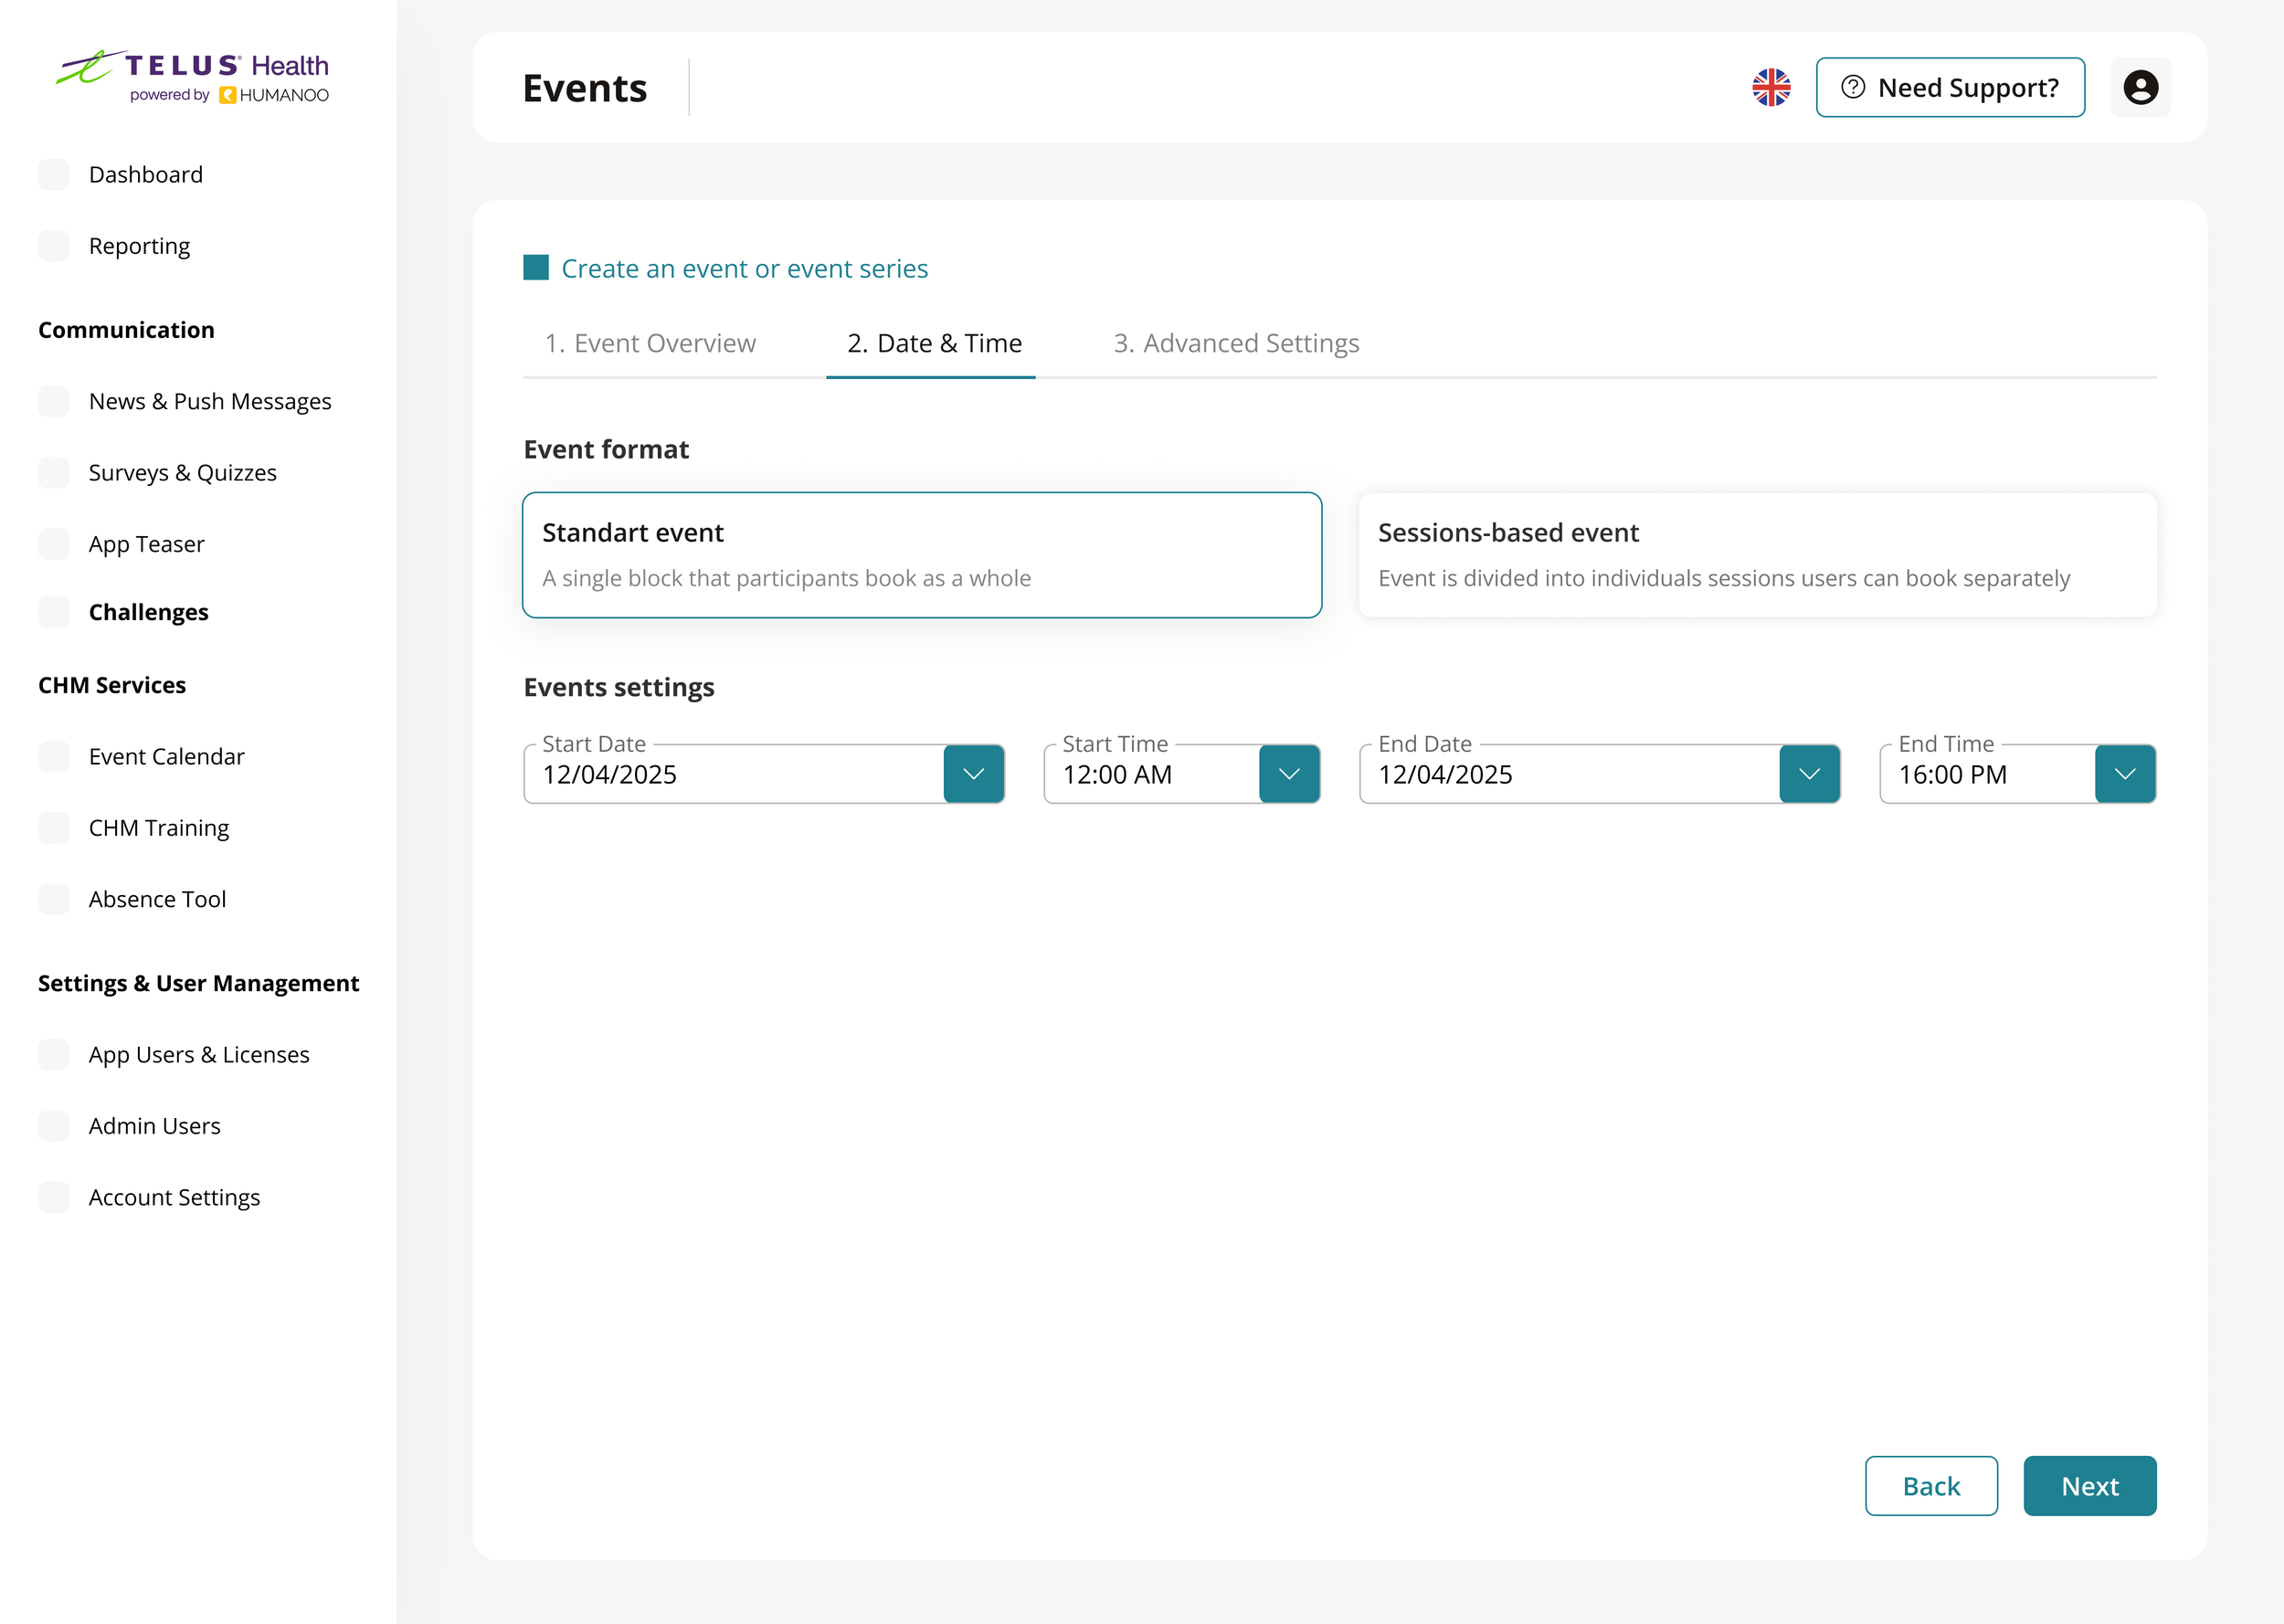The image size is (2284, 1624).
Task: Click the Back button
Action: point(1930,1486)
